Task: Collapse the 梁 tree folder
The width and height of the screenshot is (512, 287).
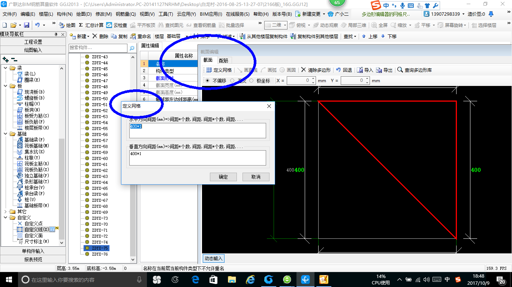Action: point(6,68)
